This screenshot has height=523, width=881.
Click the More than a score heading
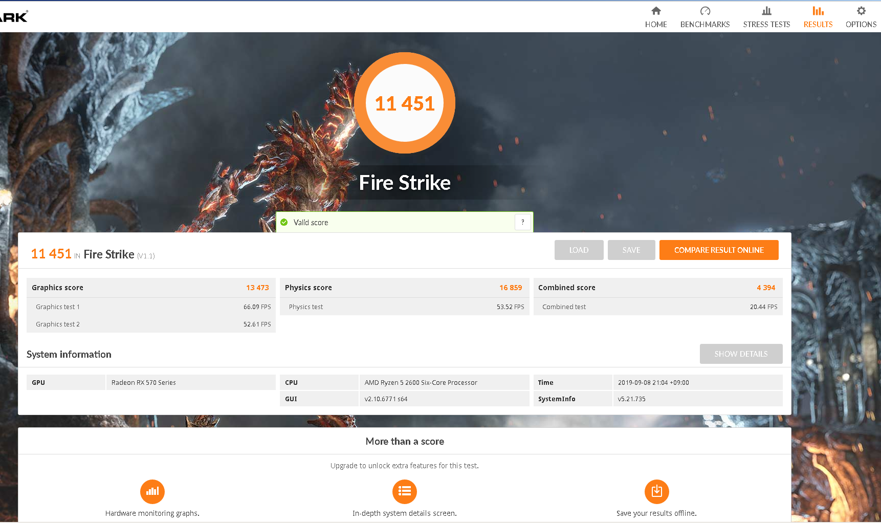pyautogui.click(x=405, y=441)
